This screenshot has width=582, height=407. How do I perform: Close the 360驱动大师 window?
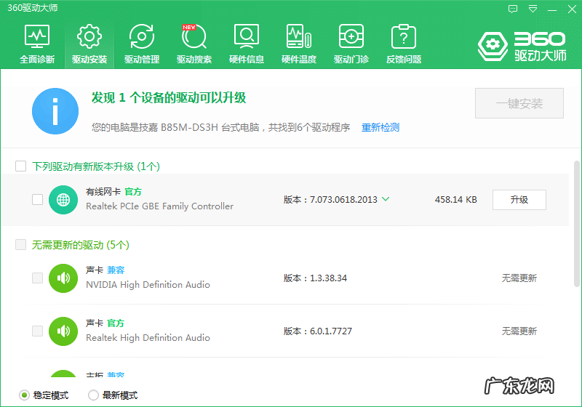click(x=572, y=9)
